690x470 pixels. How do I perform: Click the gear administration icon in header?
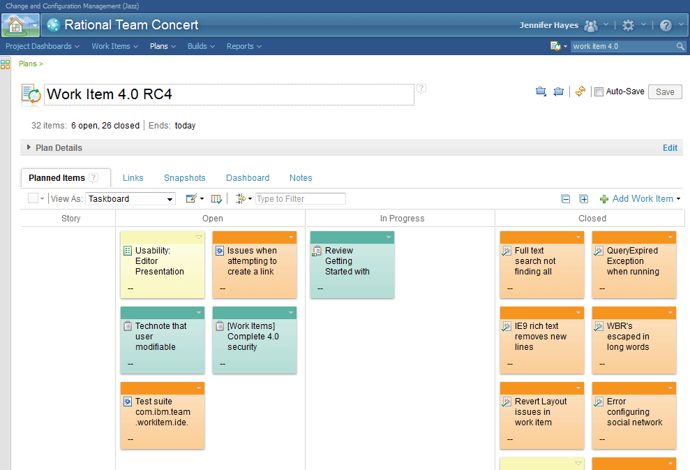(629, 25)
